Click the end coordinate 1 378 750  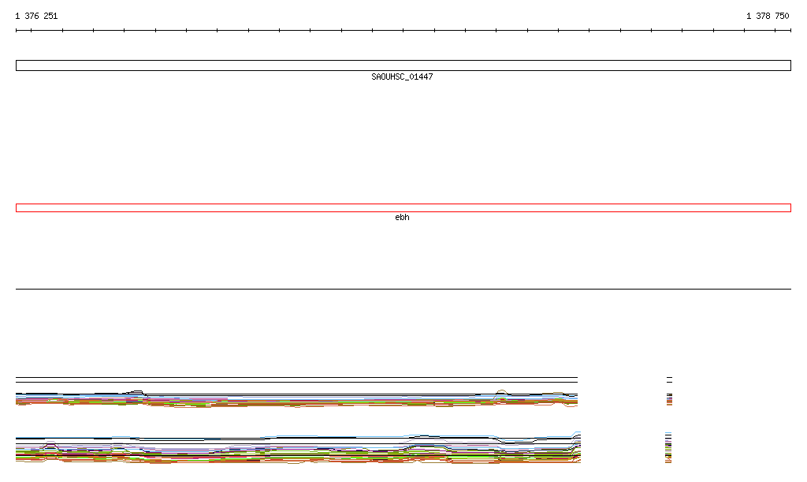click(x=768, y=16)
